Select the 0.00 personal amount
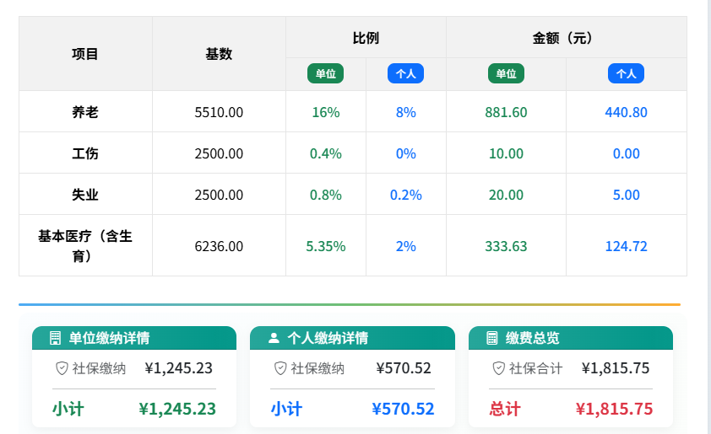Viewport: 711px width, 434px height. coord(627,153)
